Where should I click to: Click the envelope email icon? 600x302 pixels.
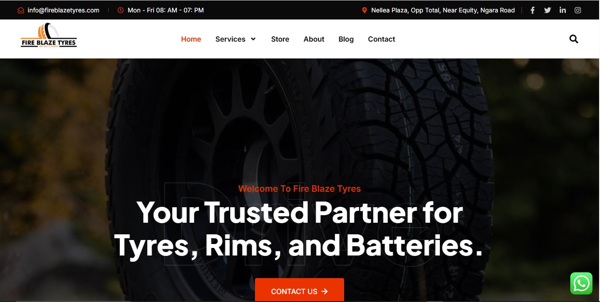pyautogui.click(x=21, y=10)
